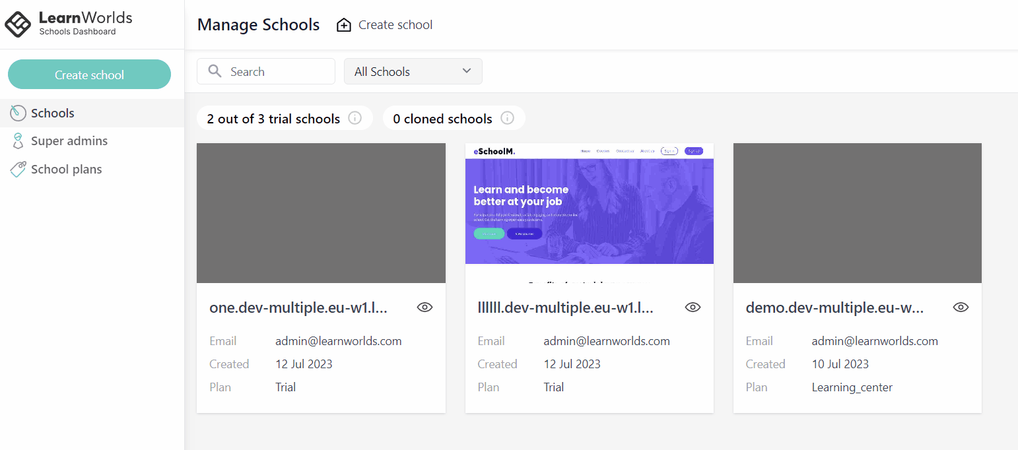
Task: Open the All Schools dropdown
Action: (x=413, y=71)
